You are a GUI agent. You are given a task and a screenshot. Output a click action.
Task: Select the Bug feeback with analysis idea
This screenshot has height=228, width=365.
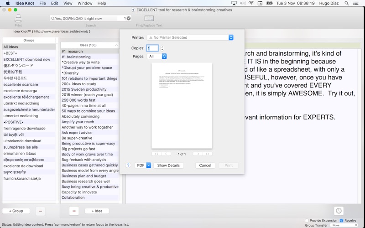pos(90,160)
